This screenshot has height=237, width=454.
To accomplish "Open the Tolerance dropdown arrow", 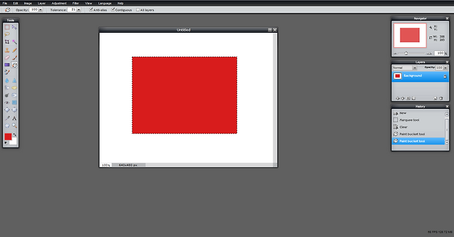I will point(79,9).
